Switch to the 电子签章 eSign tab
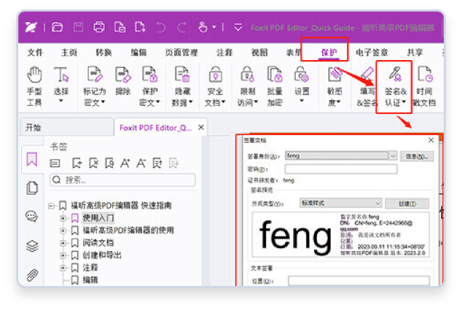 coord(372,53)
